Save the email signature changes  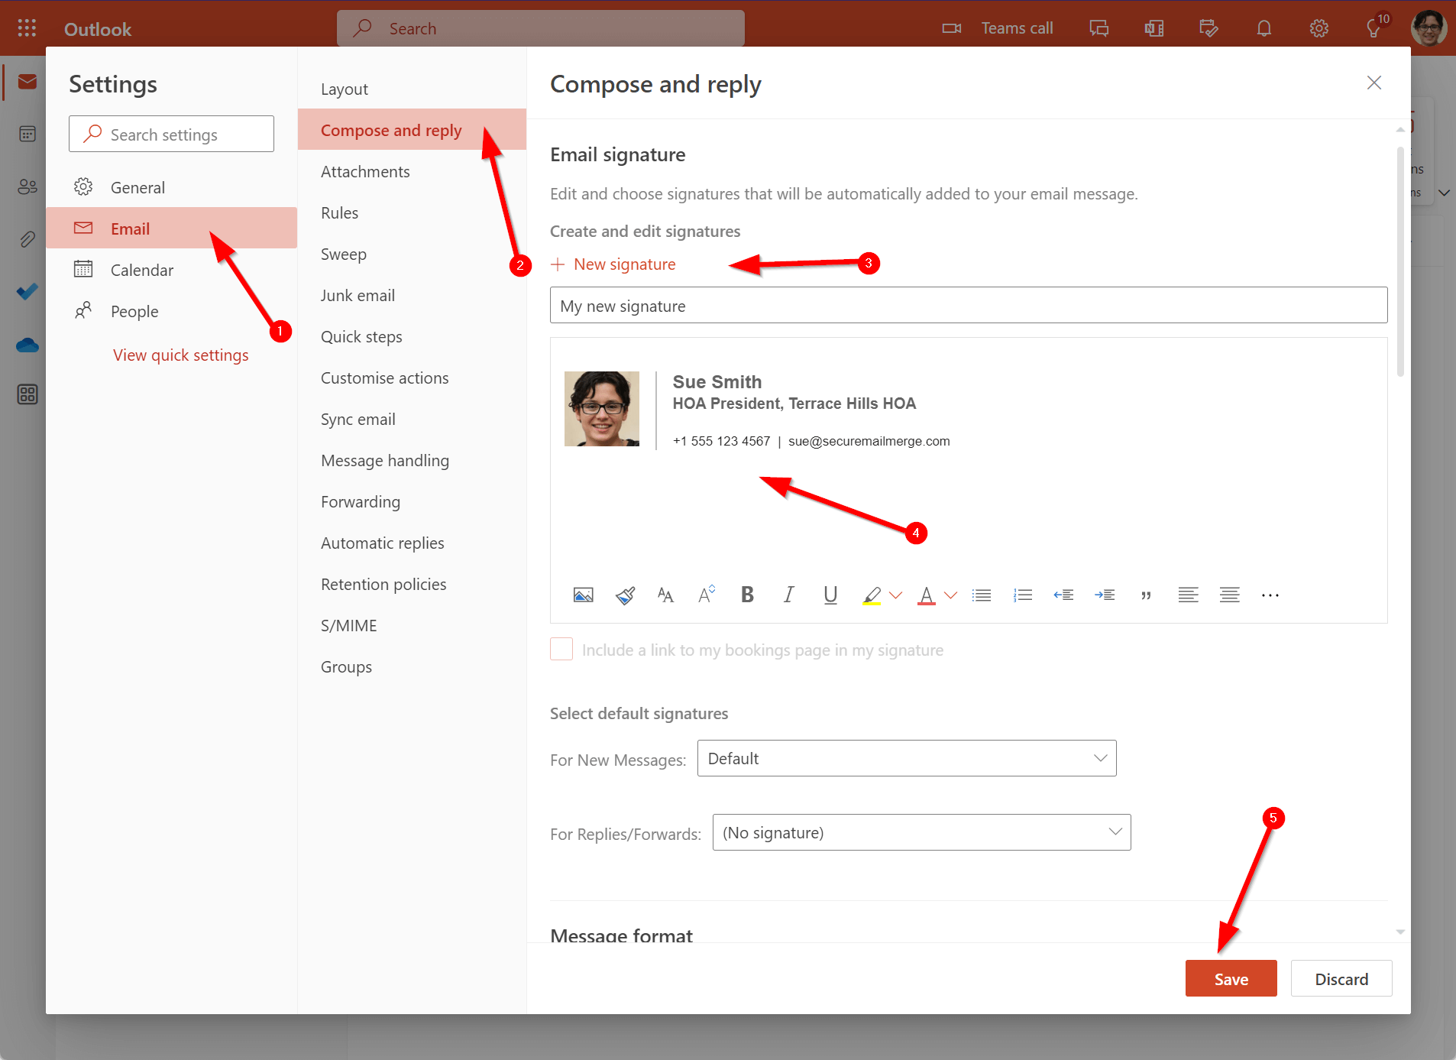(1230, 978)
